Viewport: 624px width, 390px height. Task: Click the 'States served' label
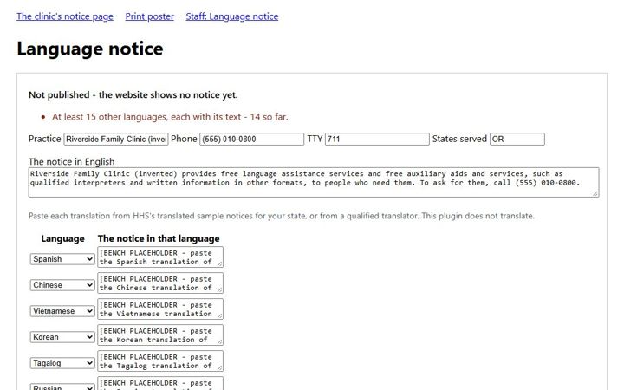(x=459, y=139)
